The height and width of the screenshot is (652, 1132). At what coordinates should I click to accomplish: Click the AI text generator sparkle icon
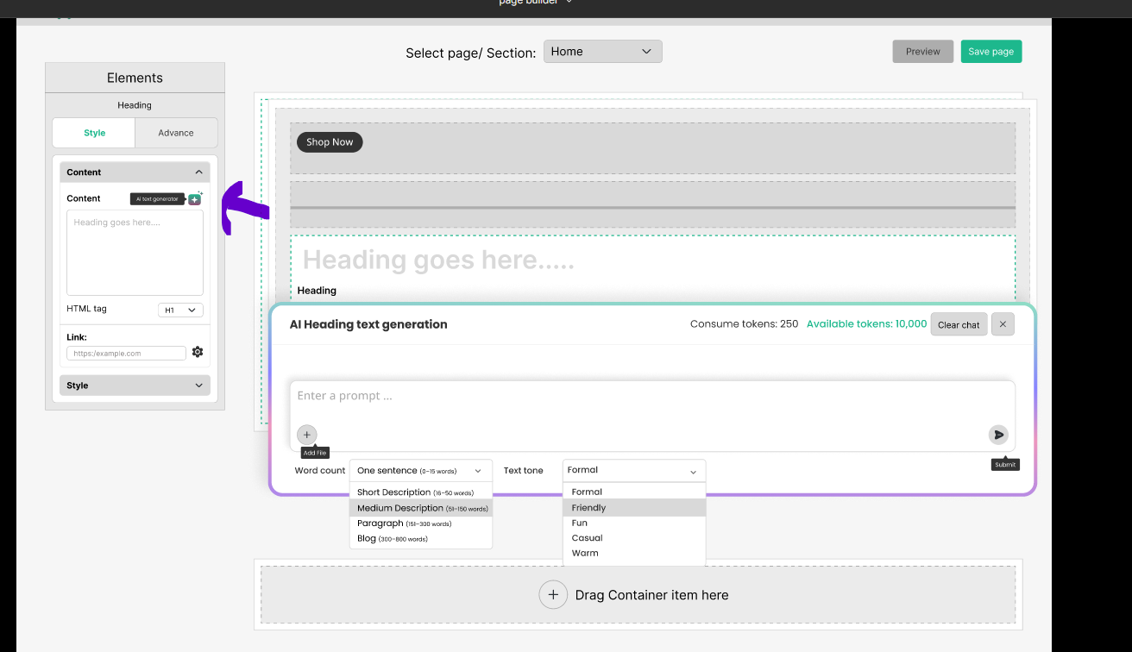195,198
